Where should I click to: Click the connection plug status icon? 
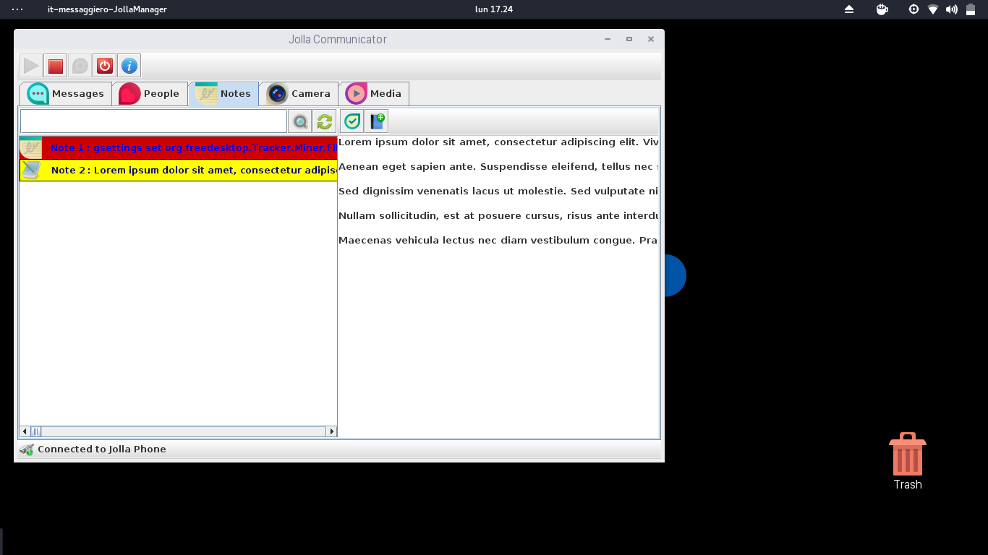click(27, 449)
